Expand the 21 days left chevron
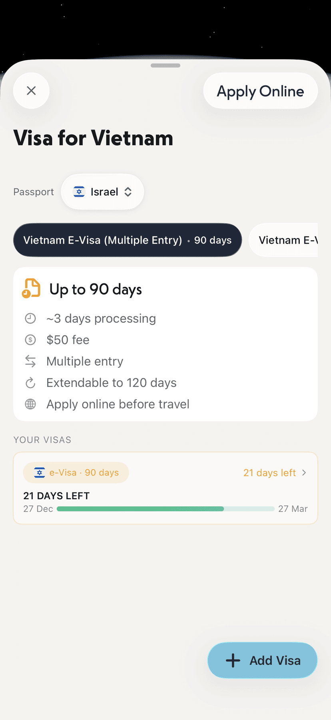The height and width of the screenshot is (720, 331). (x=304, y=473)
